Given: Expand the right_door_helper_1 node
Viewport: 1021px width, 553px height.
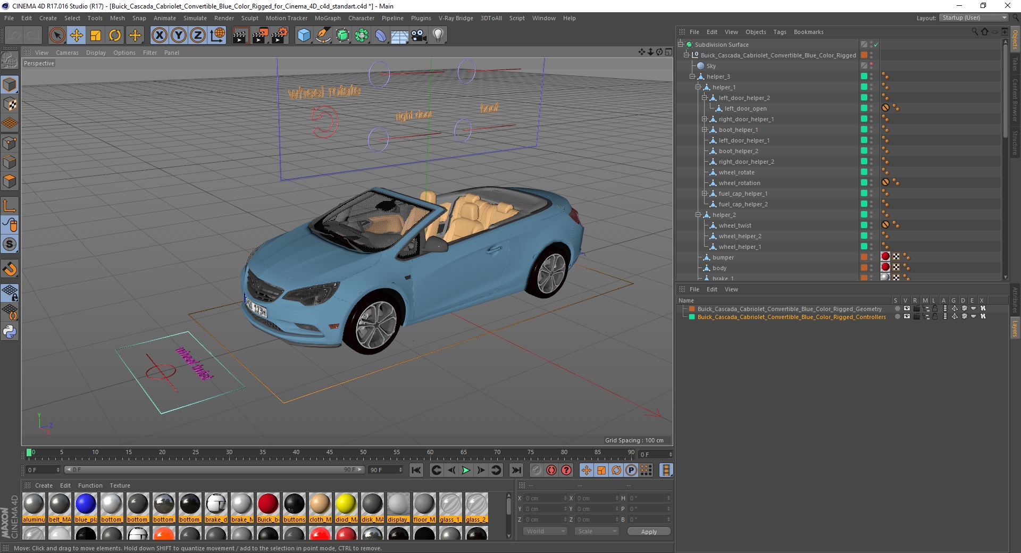Looking at the screenshot, I should (x=704, y=119).
